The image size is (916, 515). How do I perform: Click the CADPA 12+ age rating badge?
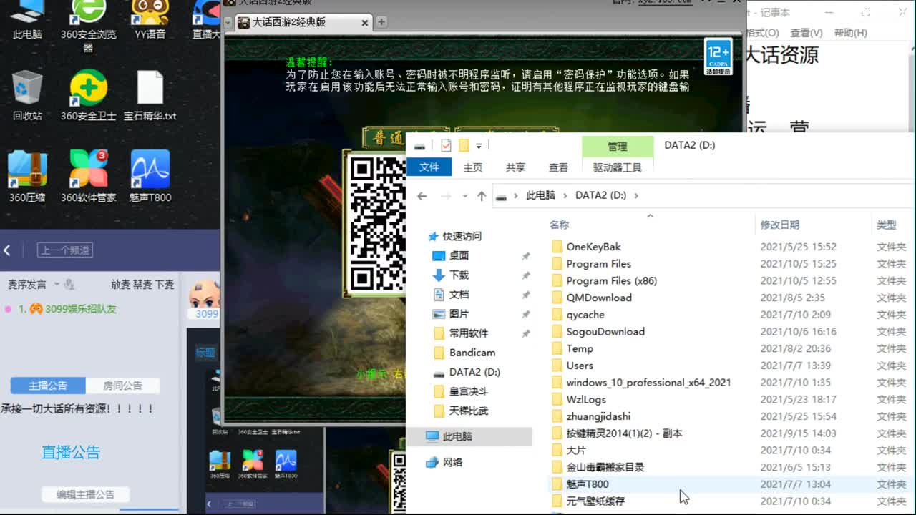coord(718,58)
